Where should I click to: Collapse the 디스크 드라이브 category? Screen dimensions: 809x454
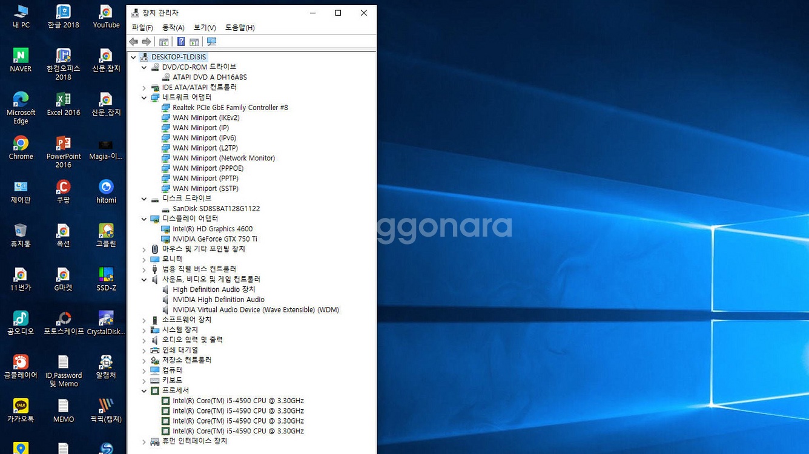point(144,199)
